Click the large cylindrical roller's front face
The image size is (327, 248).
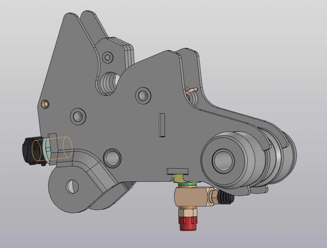click(223, 160)
